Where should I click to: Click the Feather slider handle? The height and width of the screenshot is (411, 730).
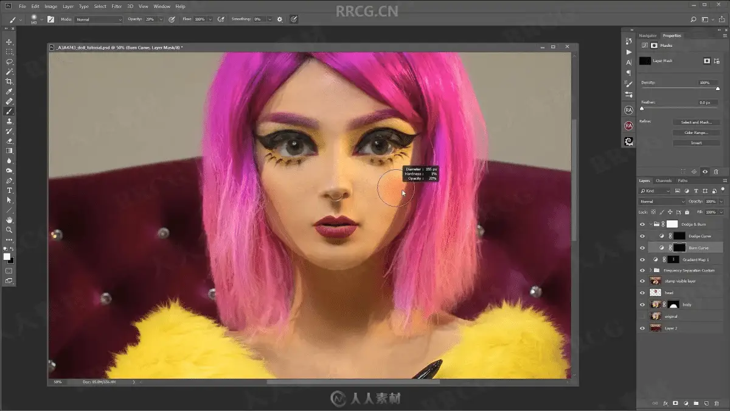pos(641,108)
